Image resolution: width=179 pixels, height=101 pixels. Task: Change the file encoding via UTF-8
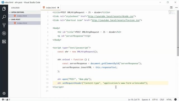155,100
